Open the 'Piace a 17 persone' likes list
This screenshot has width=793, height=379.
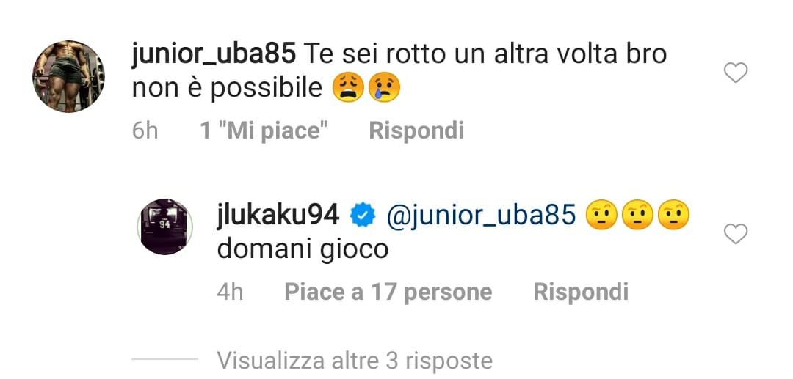coord(388,292)
